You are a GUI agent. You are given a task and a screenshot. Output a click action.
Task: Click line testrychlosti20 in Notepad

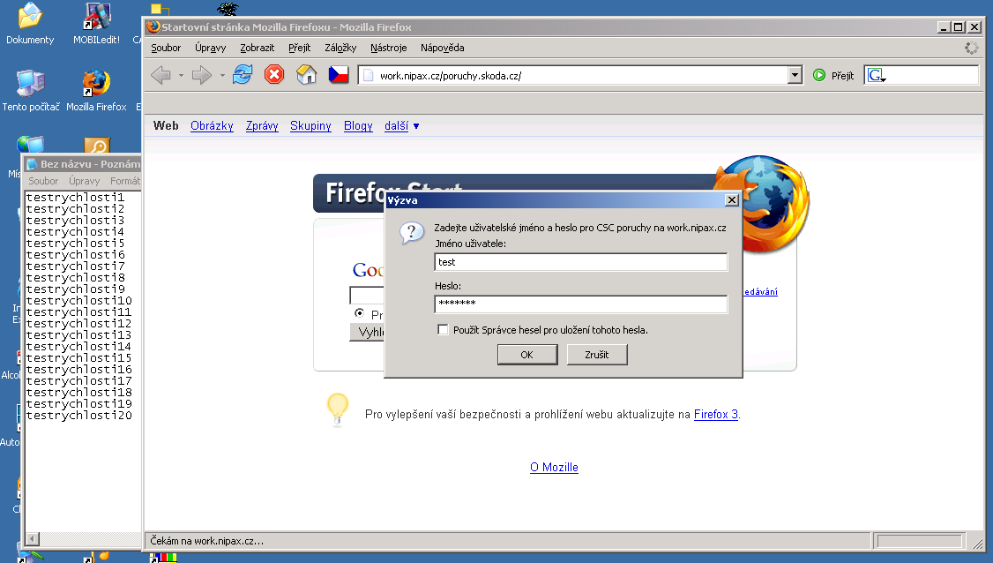click(79, 416)
